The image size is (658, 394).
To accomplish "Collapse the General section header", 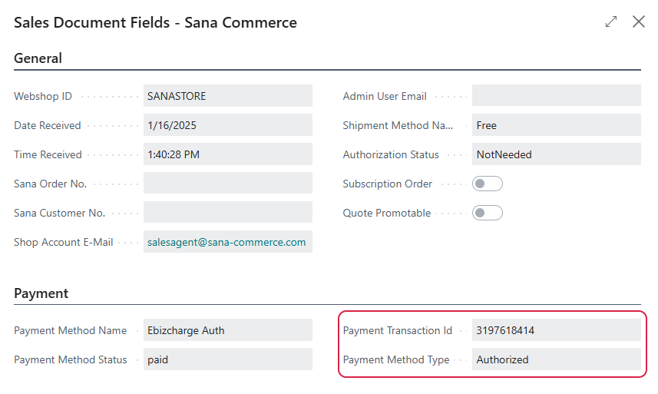I will [x=38, y=58].
